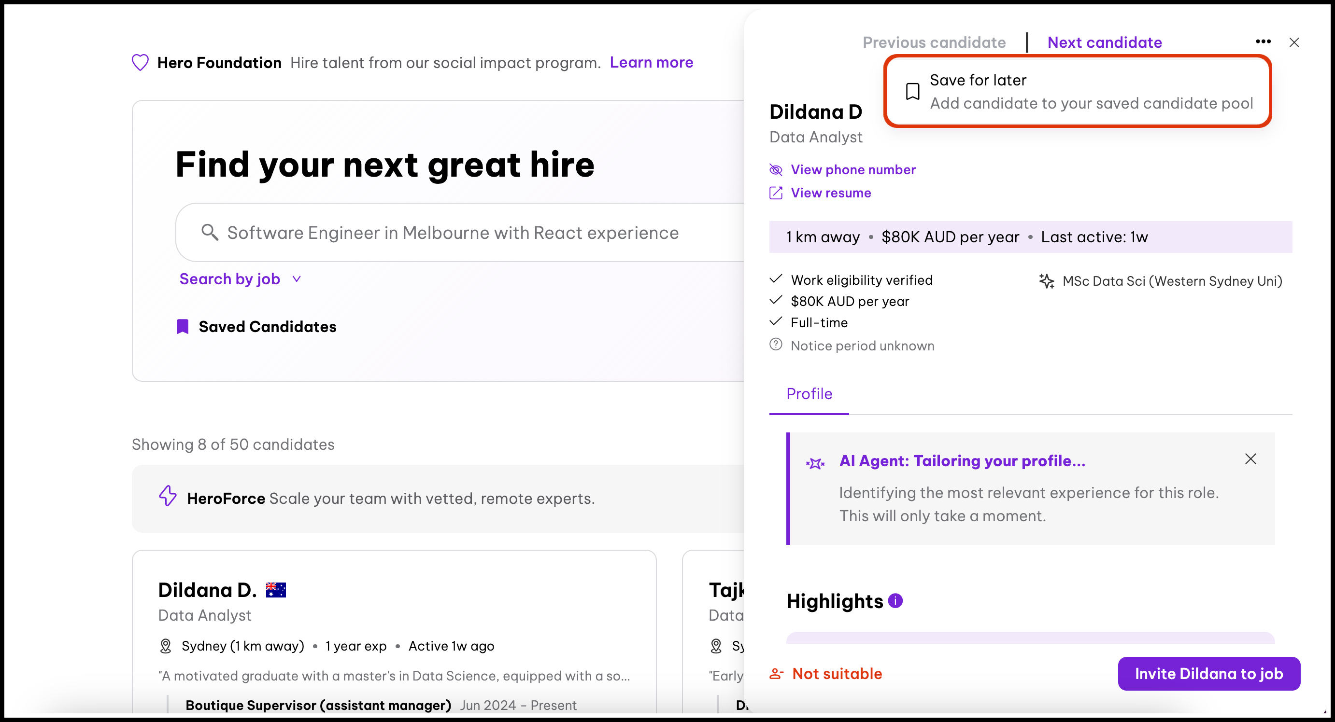Click the Hero Foundation heart icon

(x=140, y=63)
